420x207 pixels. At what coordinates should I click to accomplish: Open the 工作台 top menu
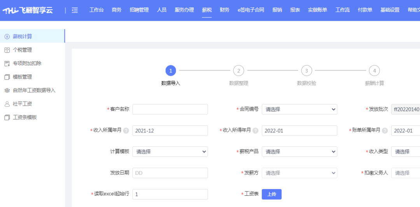click(96, 10)
